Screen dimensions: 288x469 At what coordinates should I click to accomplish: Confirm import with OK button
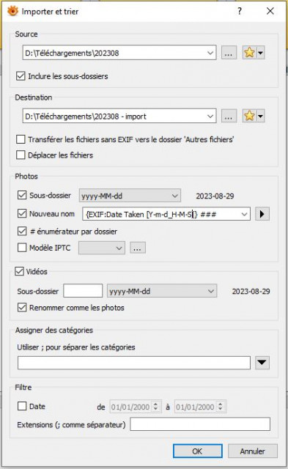pos(197,451)
